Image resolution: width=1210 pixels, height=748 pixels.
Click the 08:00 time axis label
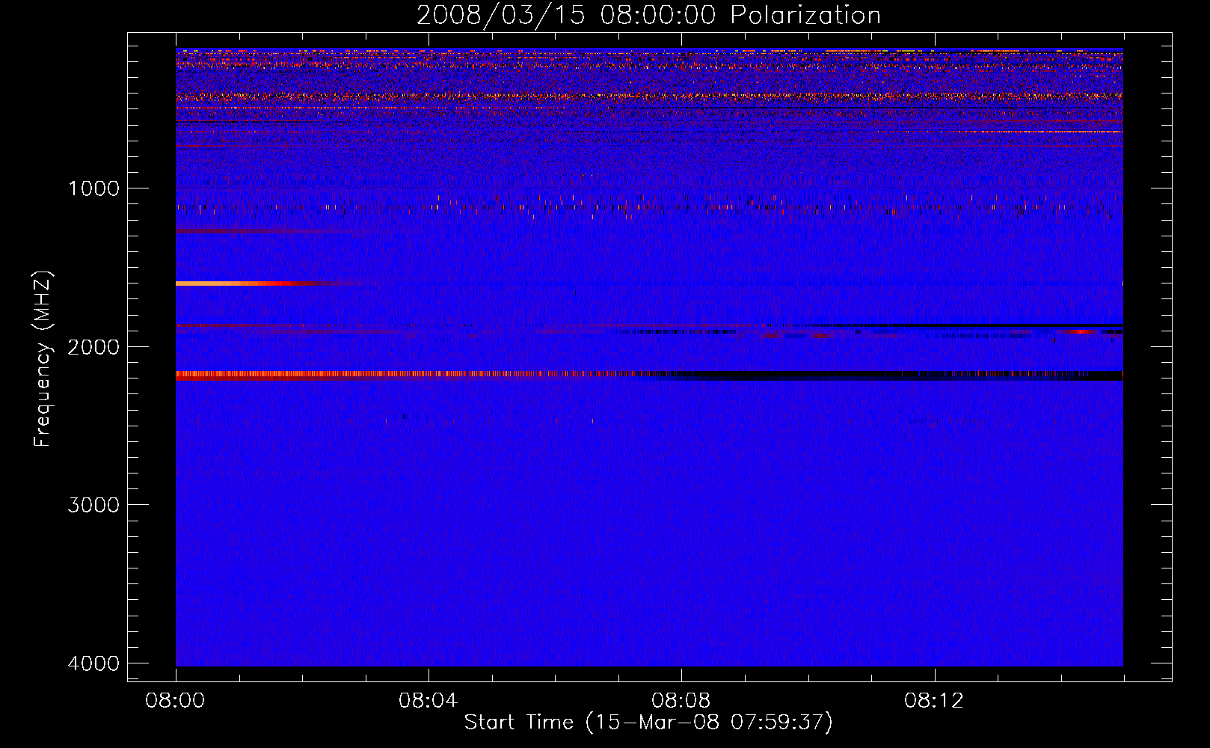click(176, 701)
